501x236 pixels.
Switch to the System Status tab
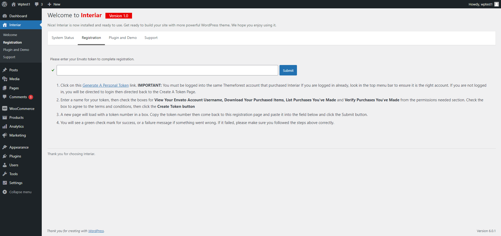(x=63, y=38)
